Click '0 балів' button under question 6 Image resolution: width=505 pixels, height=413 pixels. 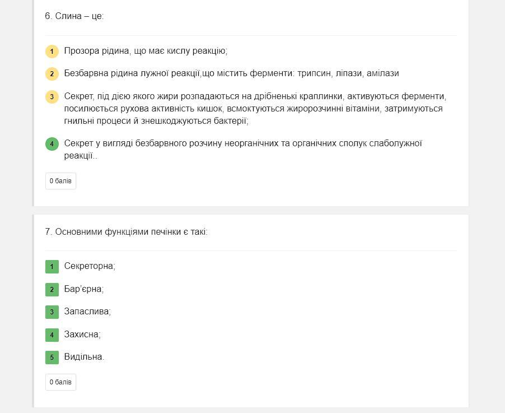click(x=60, y=181)
